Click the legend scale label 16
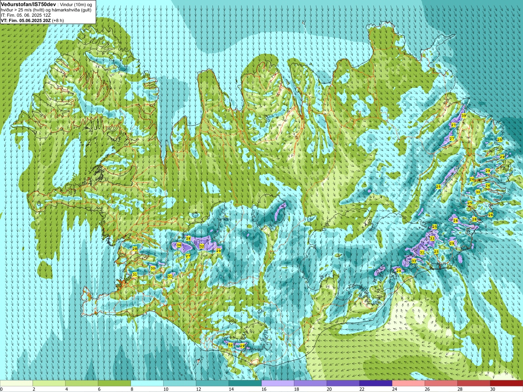This screenshot has height=392, width=523. (x=264, y=390)
